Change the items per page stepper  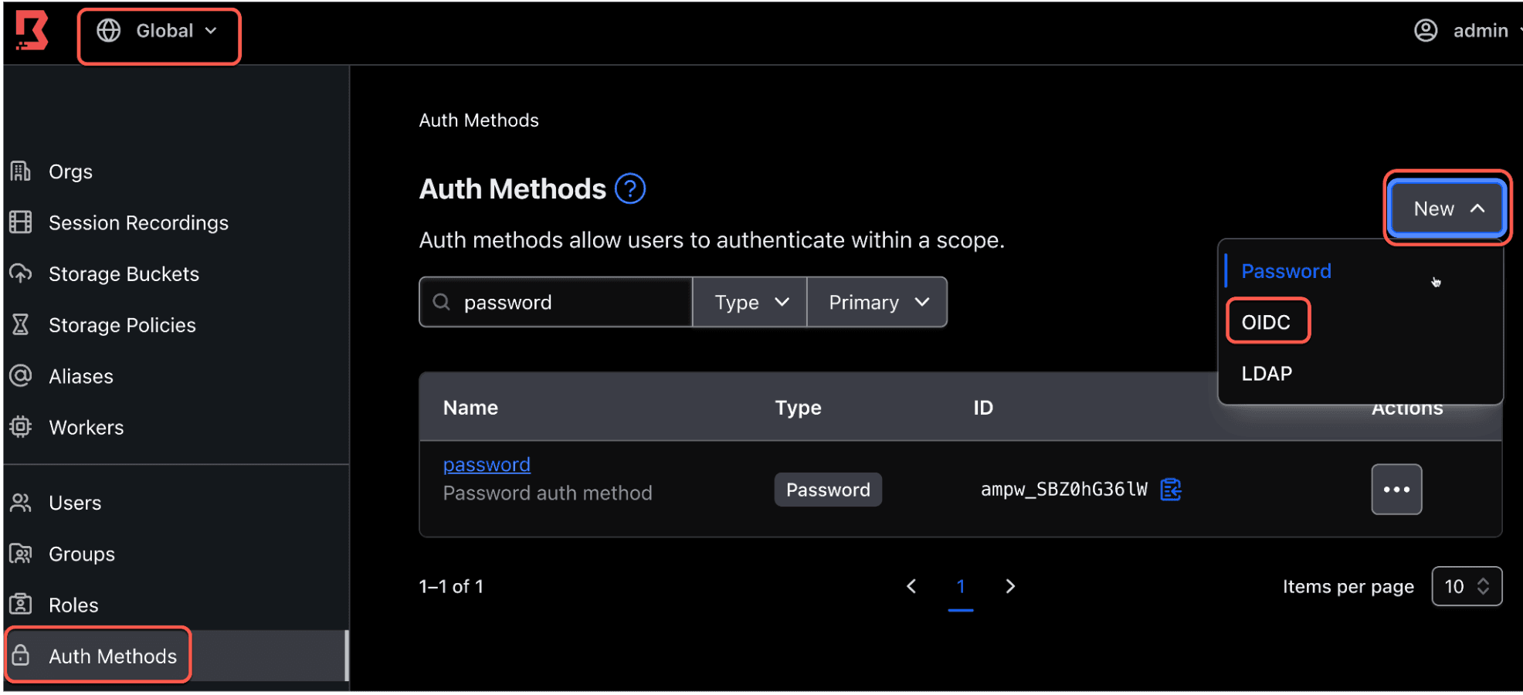1467,586
